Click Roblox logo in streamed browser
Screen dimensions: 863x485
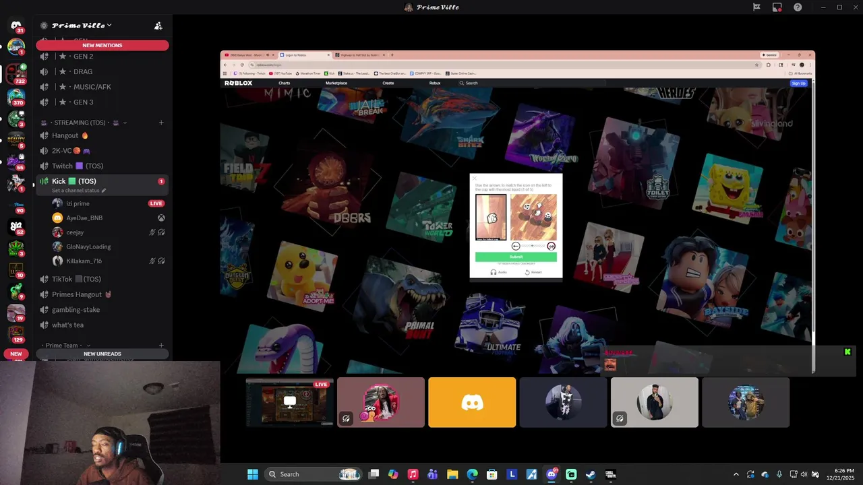pos(238,83)
